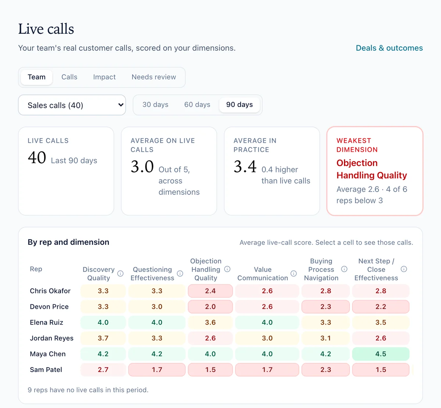Image resolution: width=441 pixels, height=408 pixels.
Task: Click the rep name Elena Ruiz
Action: 46,322
